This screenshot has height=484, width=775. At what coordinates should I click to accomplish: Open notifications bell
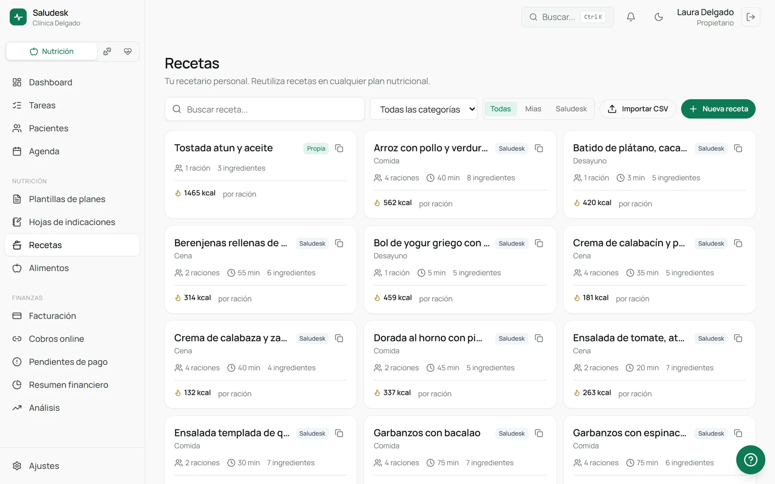[x=631, y=17]
